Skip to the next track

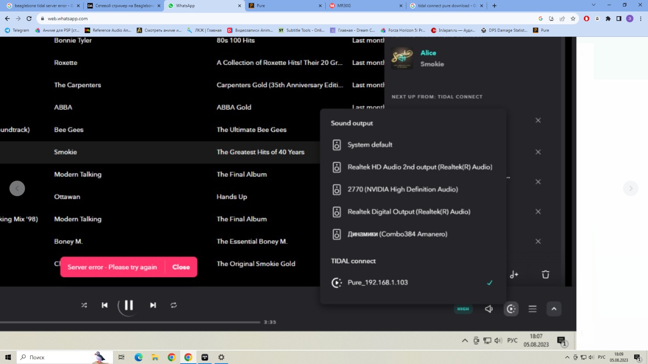(153, 305)
